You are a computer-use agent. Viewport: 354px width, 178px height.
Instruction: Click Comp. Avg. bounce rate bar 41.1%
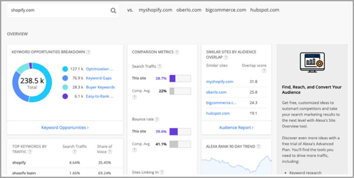point(180,144)
